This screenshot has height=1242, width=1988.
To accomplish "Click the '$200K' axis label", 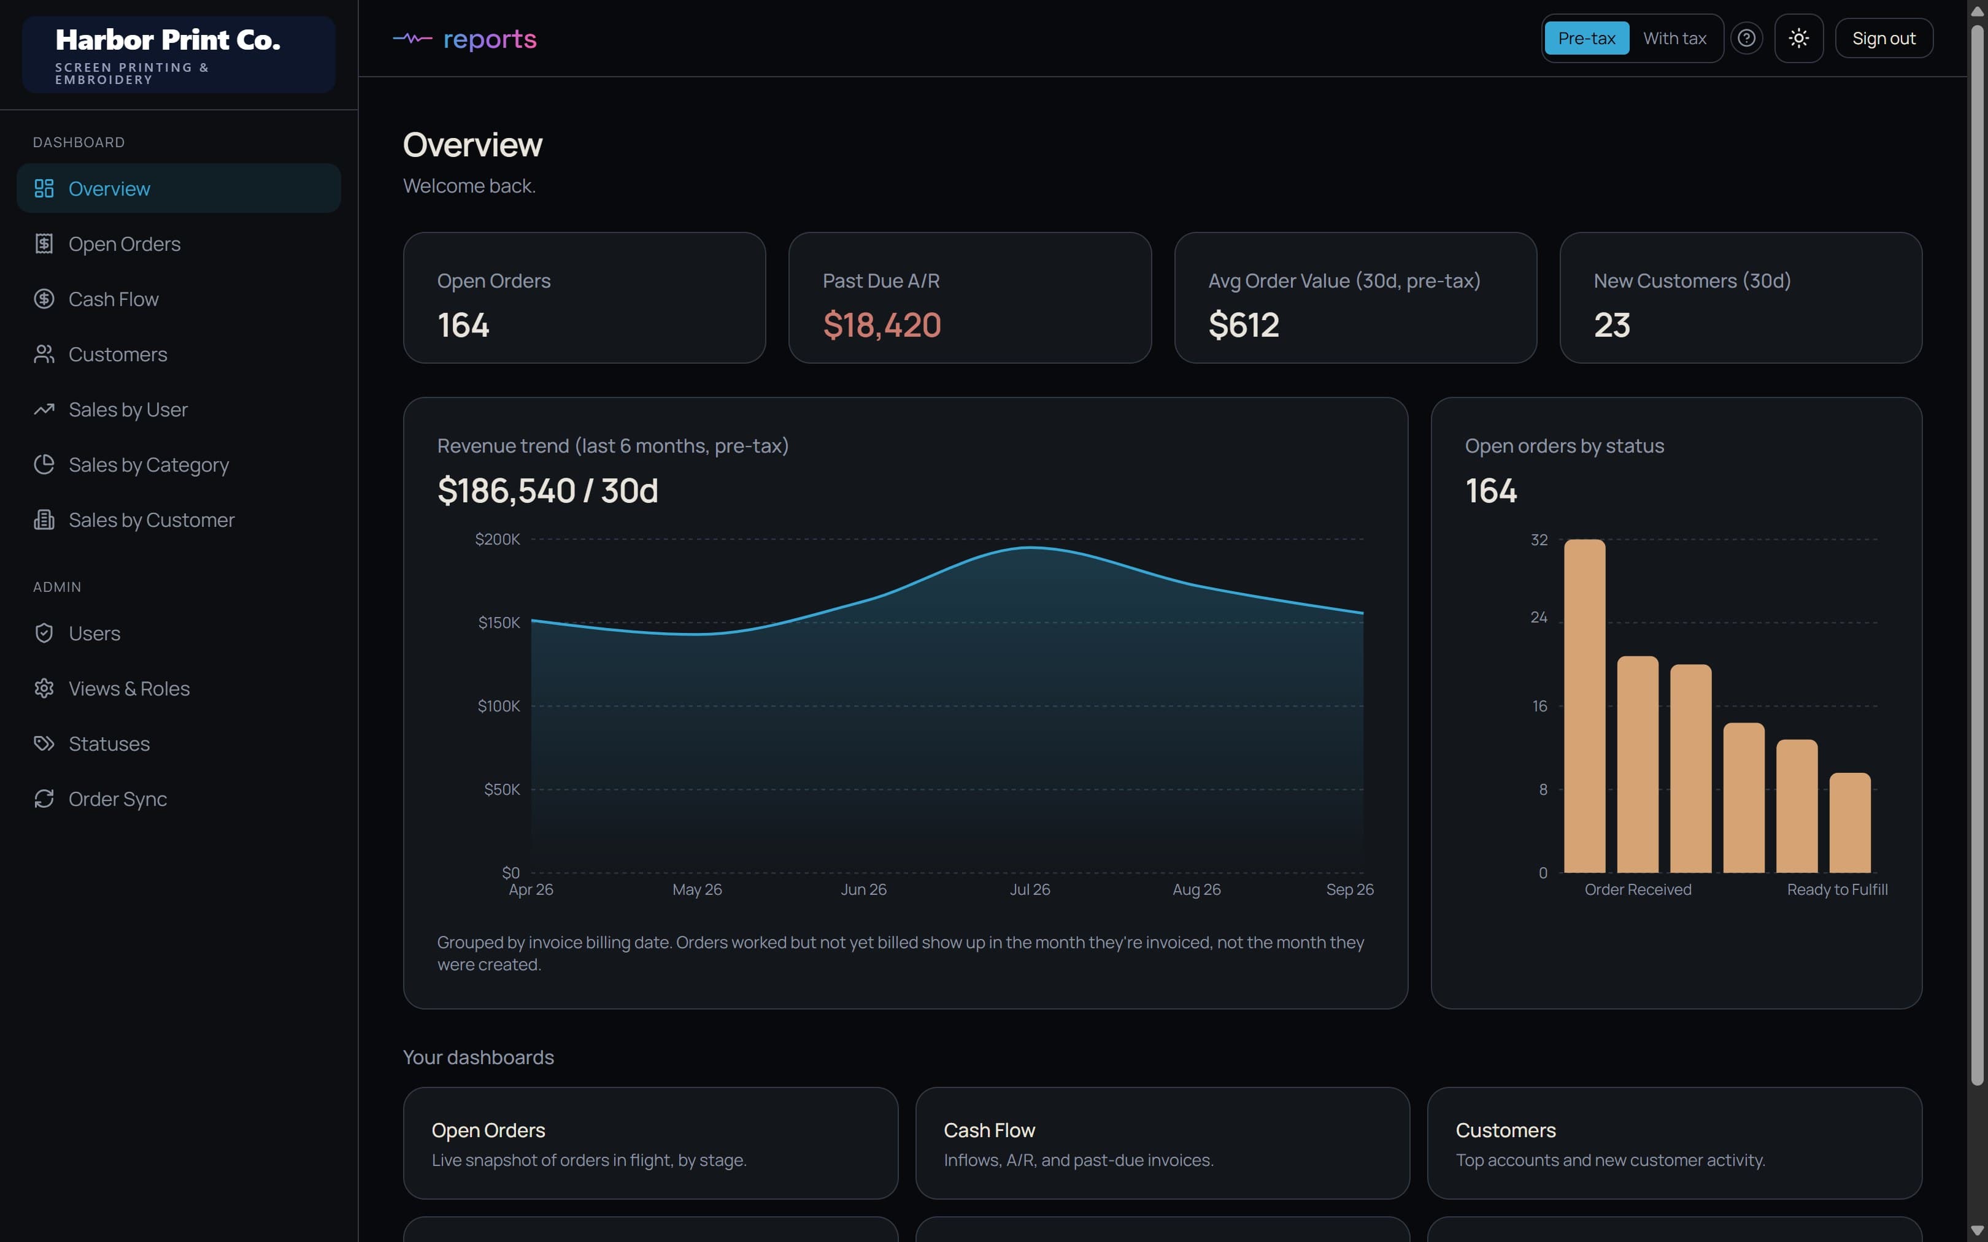I will [x=497, y=539].
